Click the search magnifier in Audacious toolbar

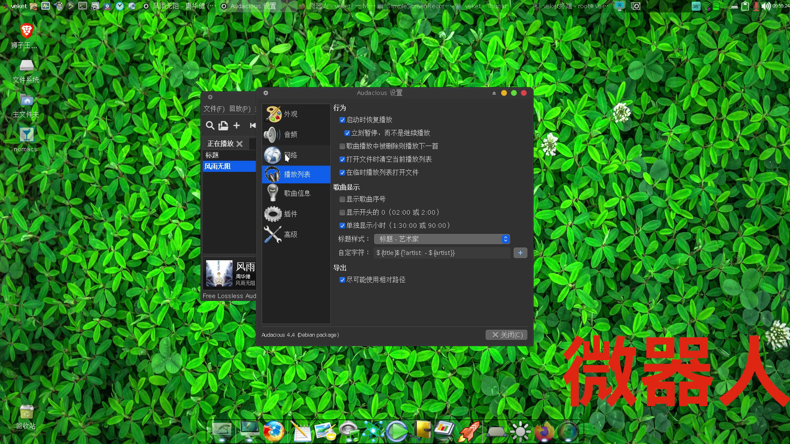[x=210, y=126]
